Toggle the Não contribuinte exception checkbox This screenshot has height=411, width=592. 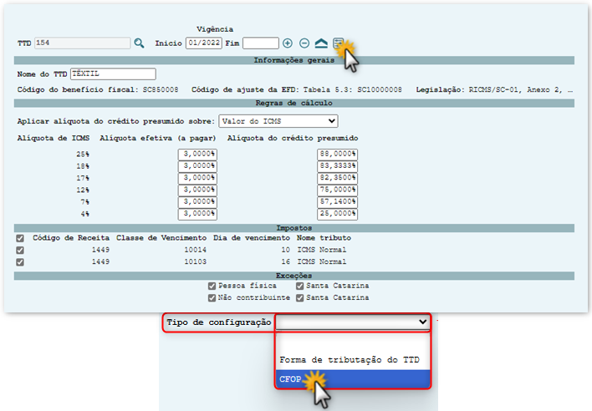click(212, 297)
